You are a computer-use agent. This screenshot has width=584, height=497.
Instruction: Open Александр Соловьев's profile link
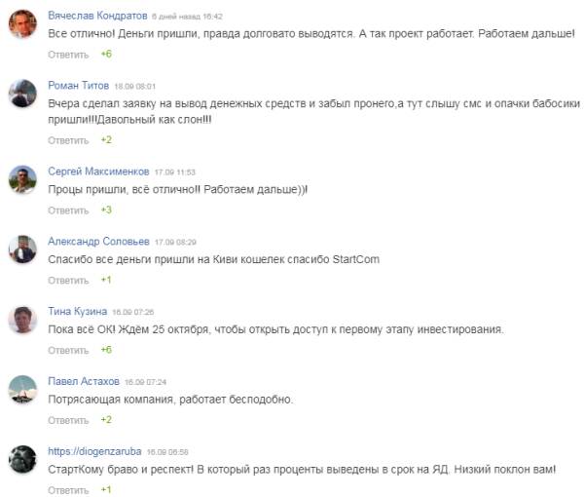[x=97, y=241]
